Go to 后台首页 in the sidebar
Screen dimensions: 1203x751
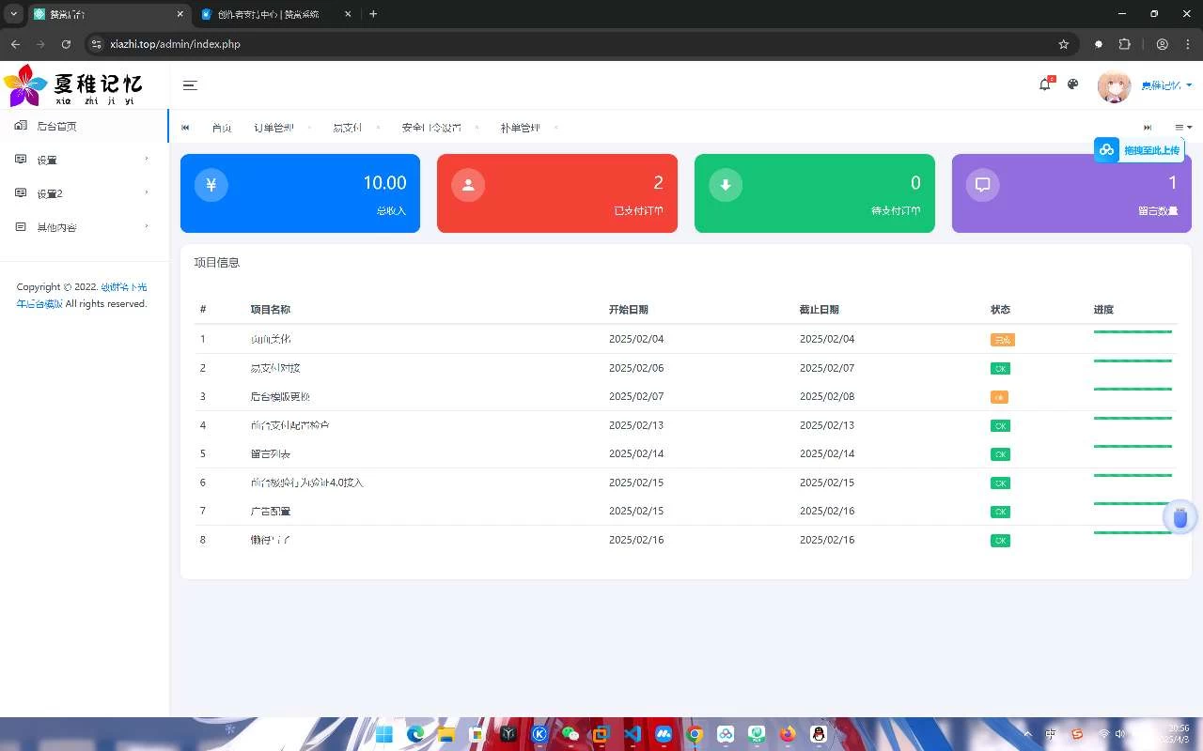tap(56, 127)
